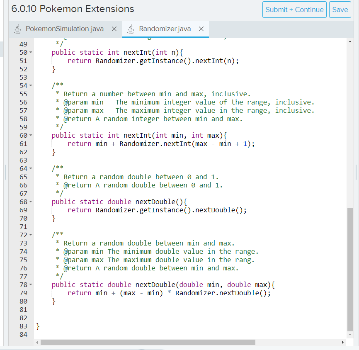Screen dimensions: 359x350
Task: Click the scroll-up arrow above the vertical scrollbar
Action: 350,41
